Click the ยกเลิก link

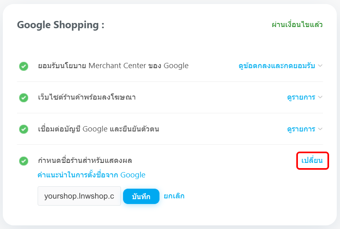click(174, 196)
